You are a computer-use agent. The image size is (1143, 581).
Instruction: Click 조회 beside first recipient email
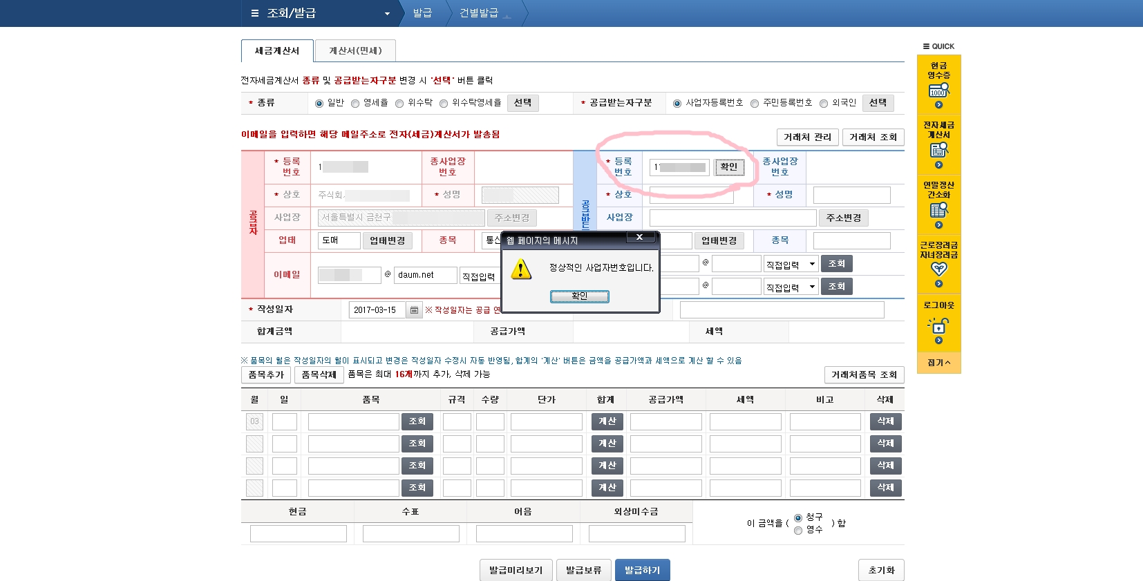tap(836, 264)
